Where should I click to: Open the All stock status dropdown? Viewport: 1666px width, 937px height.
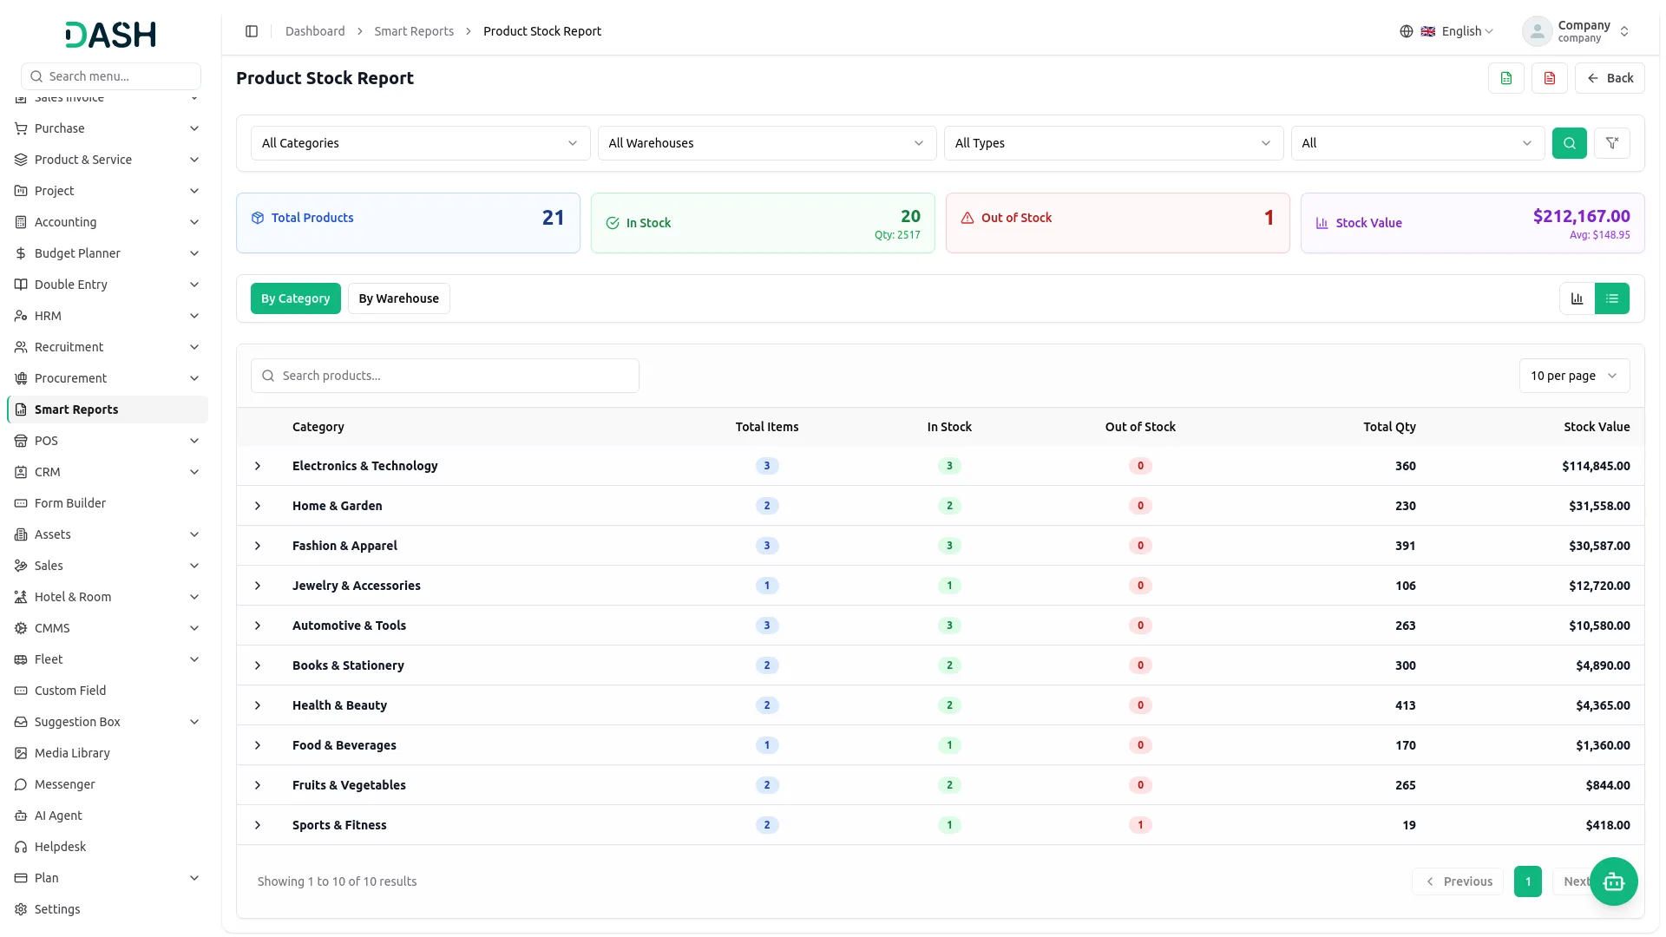tap(1418, 143)
